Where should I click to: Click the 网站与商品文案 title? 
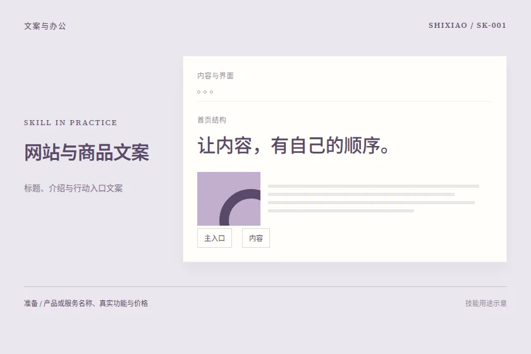(x=87, y=152)
